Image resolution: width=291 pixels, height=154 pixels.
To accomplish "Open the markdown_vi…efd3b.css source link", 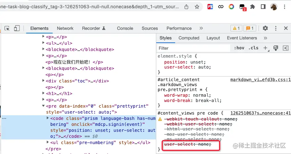I will [x=261, y=80].
